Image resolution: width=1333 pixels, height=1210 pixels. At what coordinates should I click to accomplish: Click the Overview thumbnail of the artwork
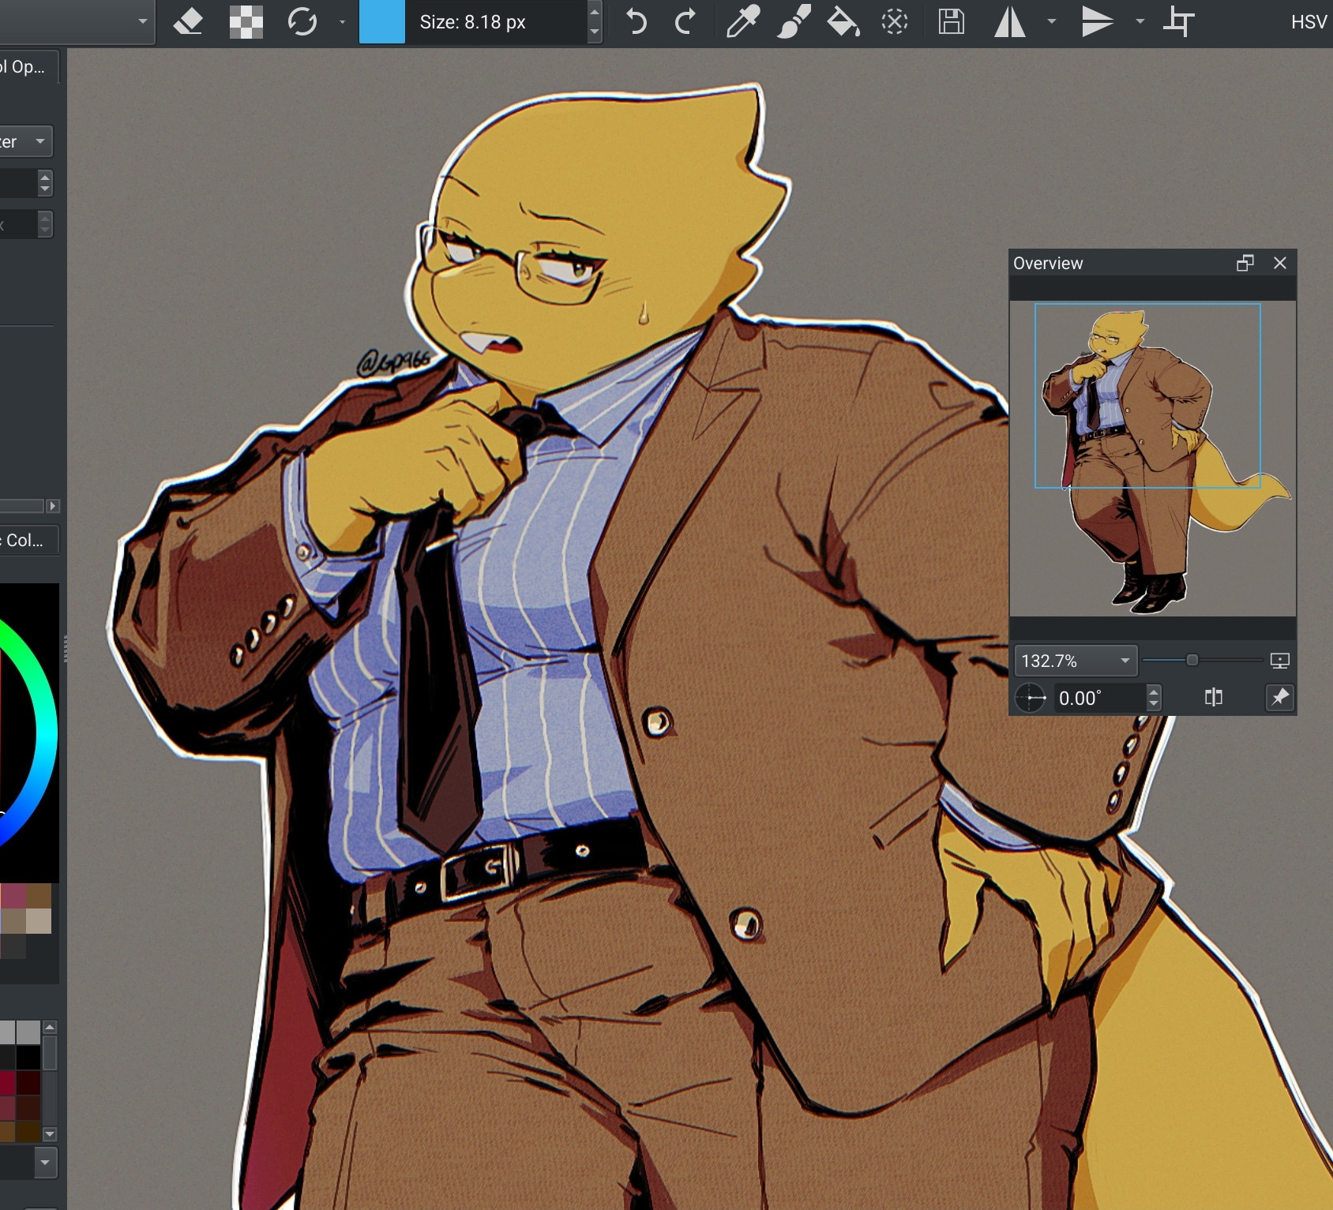click(1153, 459)
